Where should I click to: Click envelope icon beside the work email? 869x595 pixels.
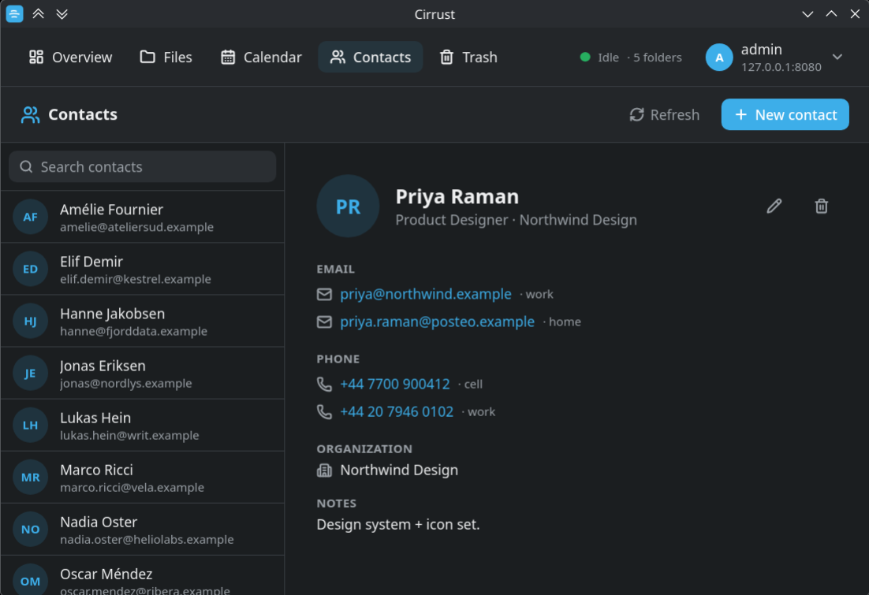coord(324,294)
